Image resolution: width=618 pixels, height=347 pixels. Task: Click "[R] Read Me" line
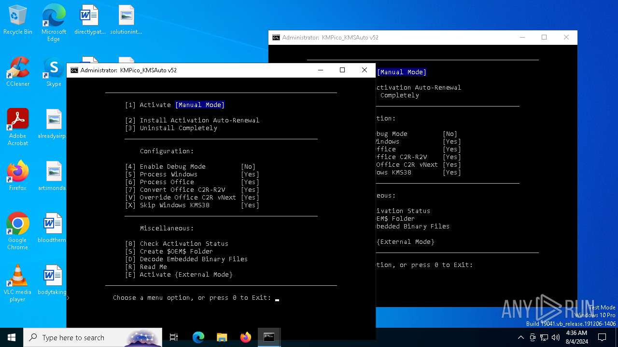[146, 267]
